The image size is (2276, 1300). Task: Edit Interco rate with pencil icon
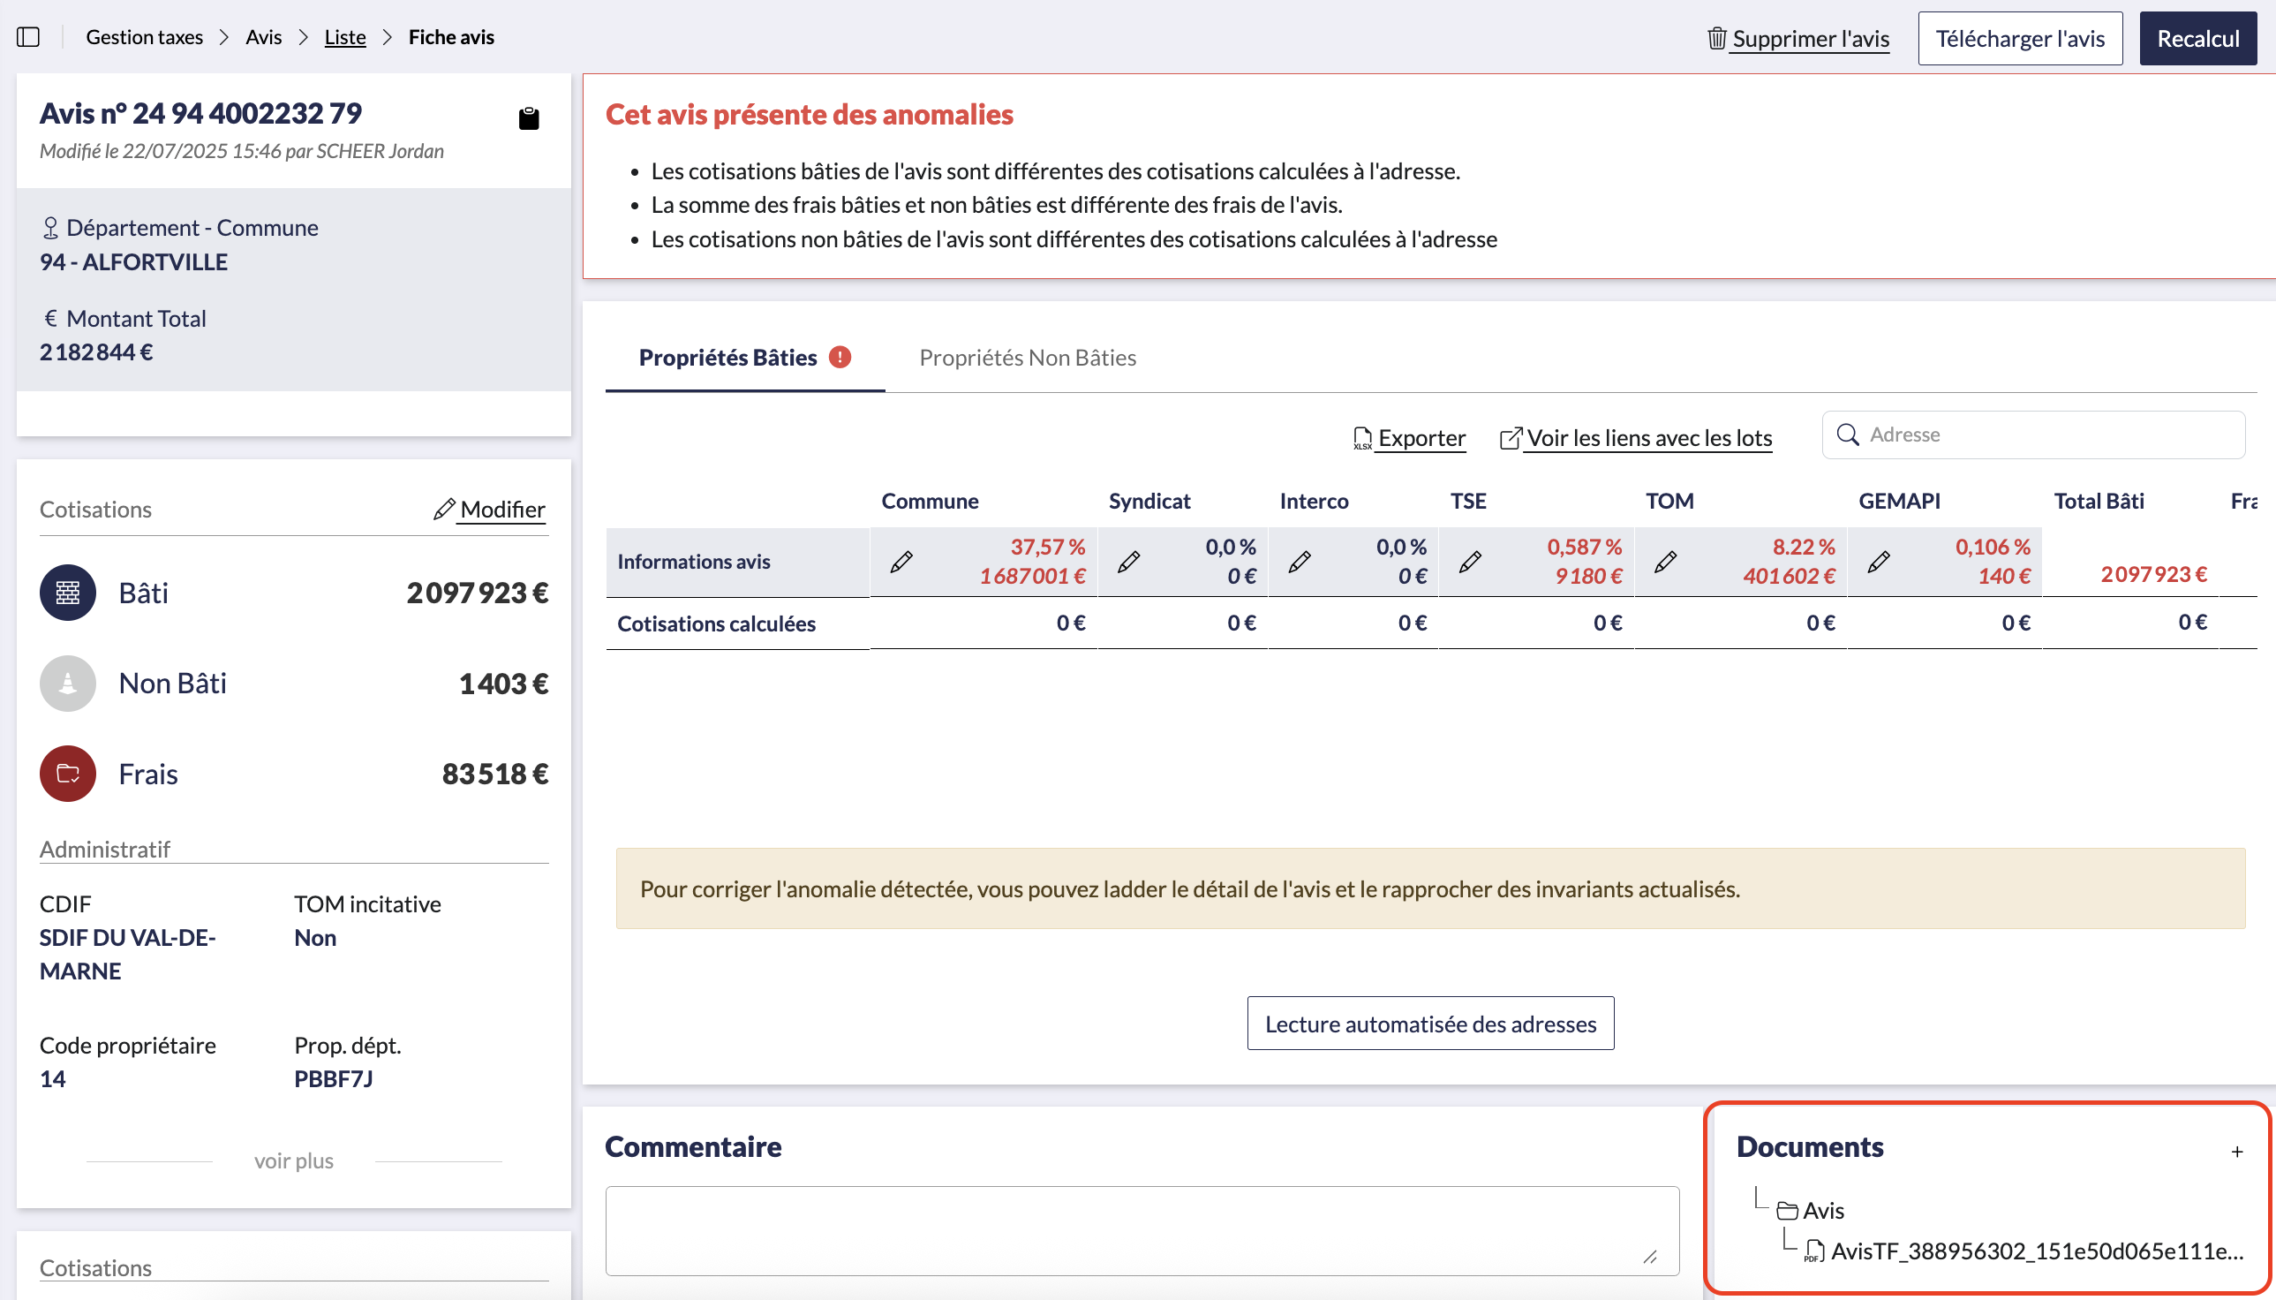point(1299,562)
